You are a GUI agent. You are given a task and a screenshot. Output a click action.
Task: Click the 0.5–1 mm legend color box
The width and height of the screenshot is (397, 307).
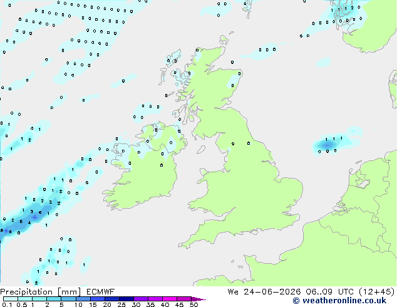(25, 299)
